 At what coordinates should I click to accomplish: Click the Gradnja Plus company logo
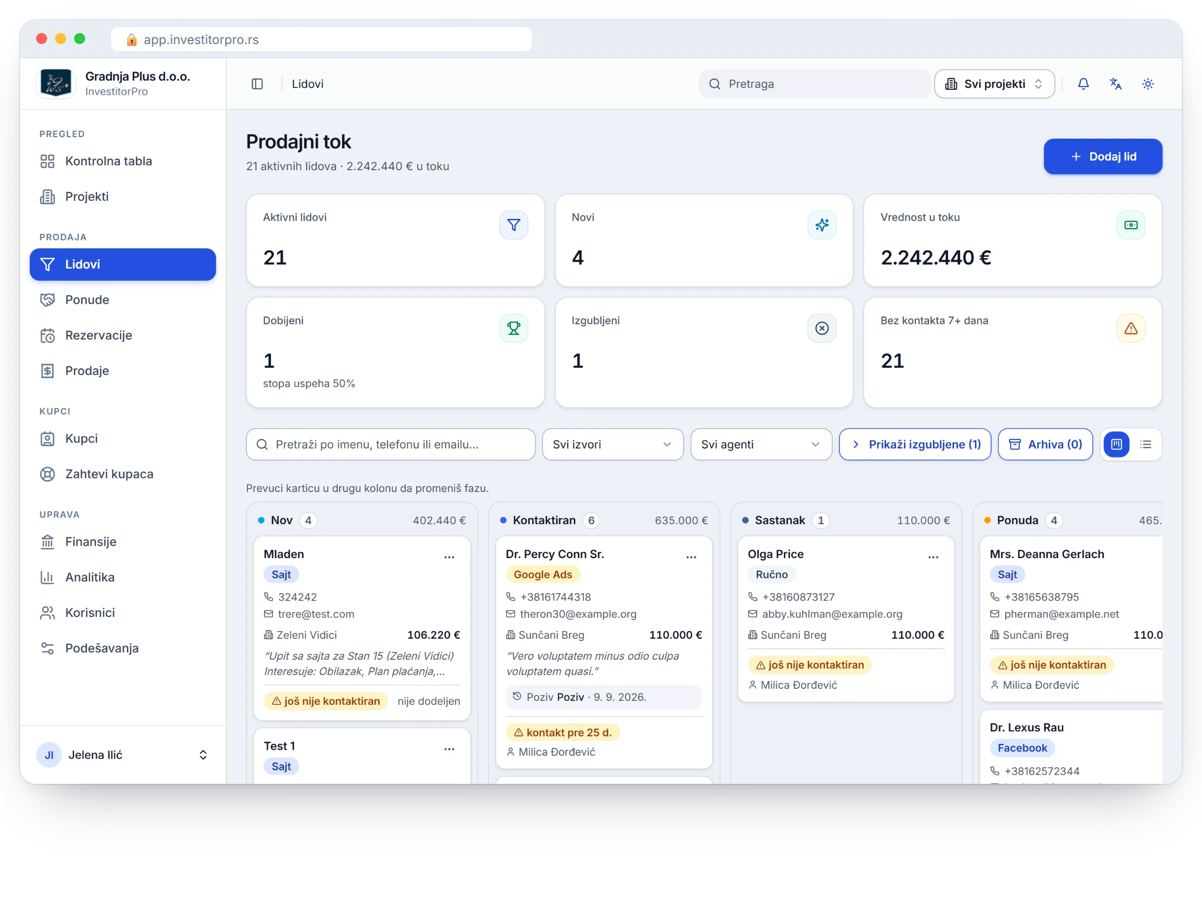pyautogui.click(x=56, y=84)
